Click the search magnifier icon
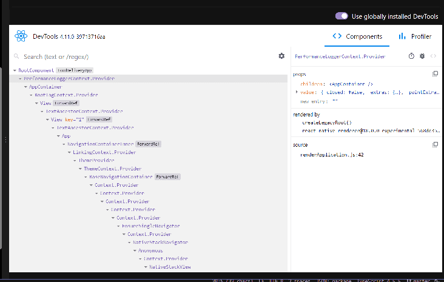 tap(16, 56)
